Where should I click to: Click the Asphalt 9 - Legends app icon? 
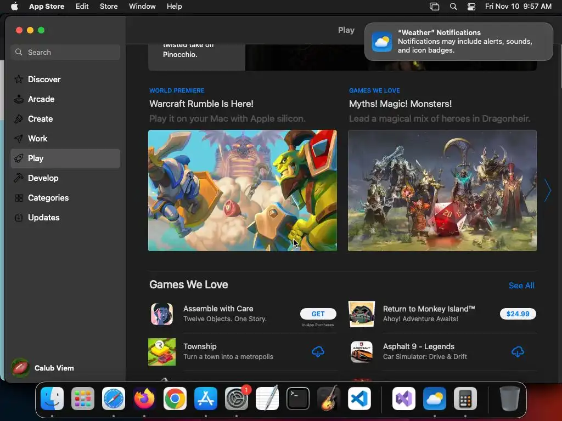point(361,352)
